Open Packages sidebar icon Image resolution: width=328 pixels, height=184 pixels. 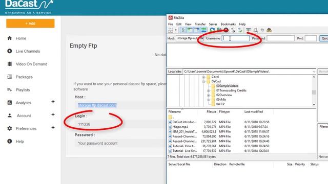tap(10, 77)
